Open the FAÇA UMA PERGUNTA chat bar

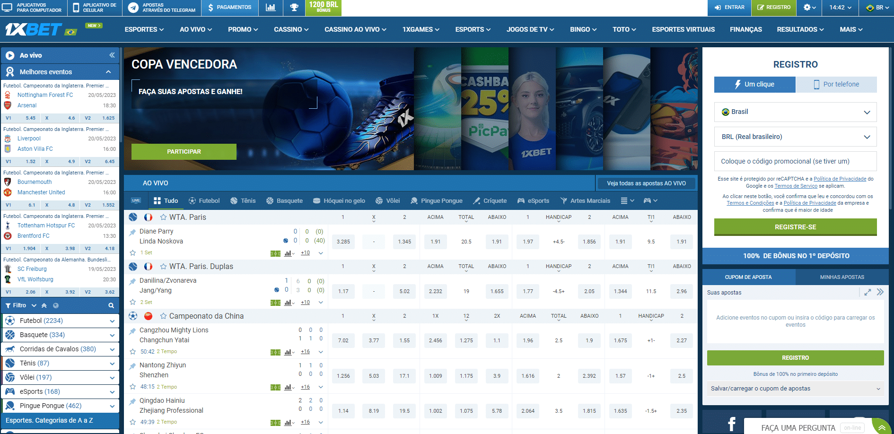click(808, 427)
